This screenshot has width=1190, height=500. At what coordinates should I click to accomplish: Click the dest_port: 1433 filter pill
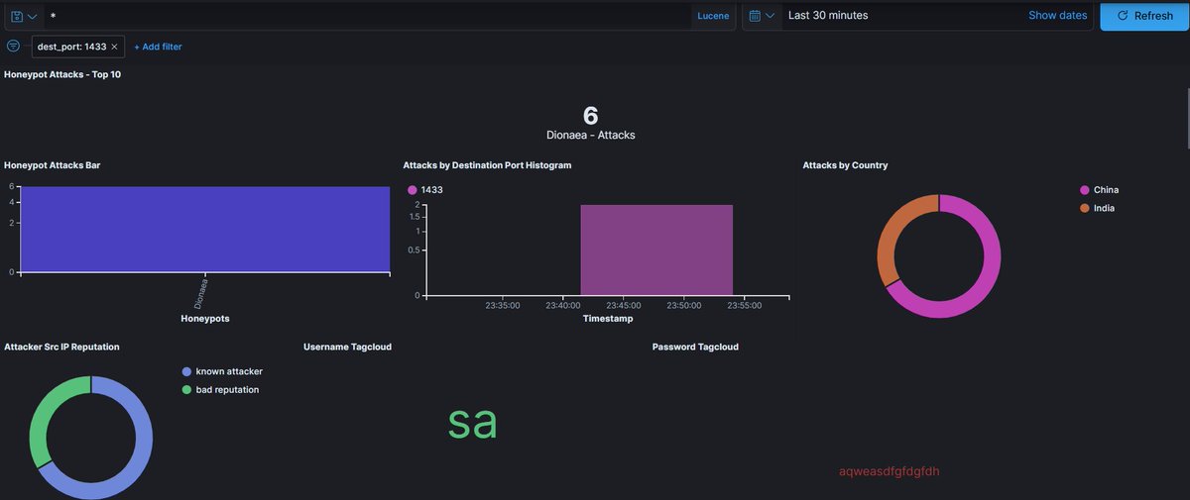point(71,47)
